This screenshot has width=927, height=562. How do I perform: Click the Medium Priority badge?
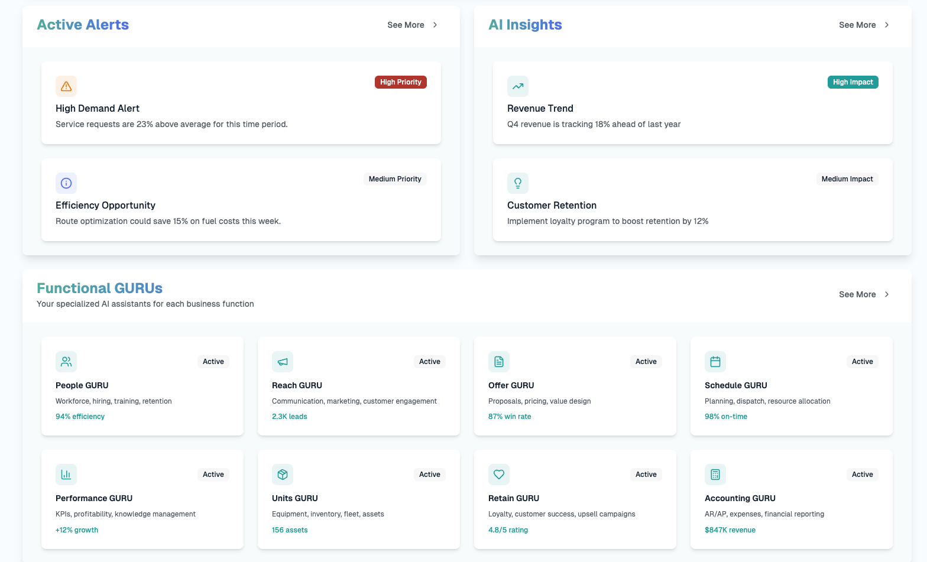pyautogui.click(x=395, y=179)
